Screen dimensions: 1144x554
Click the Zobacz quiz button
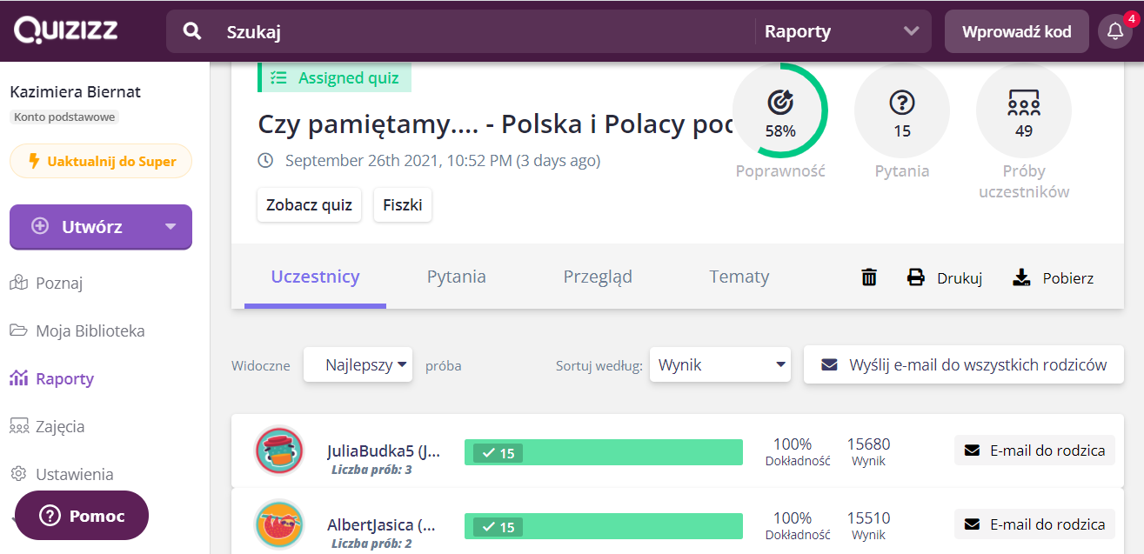(x=309, y=205)
